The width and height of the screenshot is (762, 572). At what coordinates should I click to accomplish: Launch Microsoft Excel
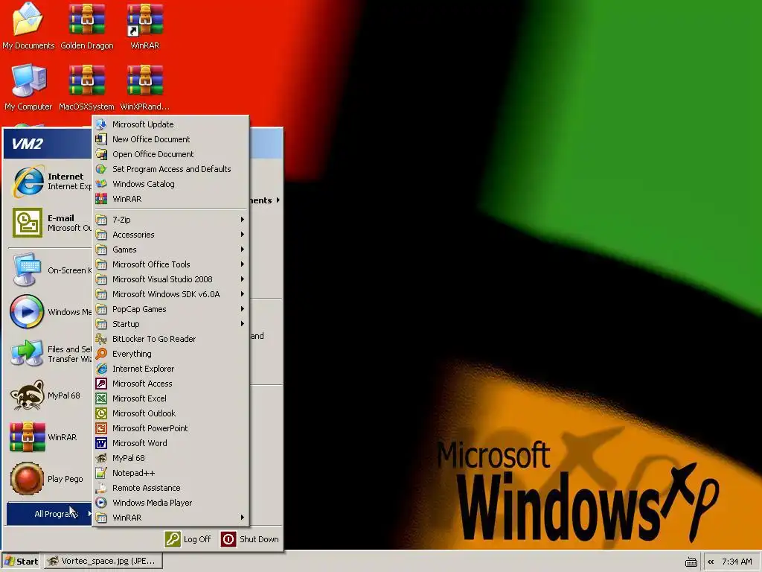pyautogui.click(x=170, y=398)
